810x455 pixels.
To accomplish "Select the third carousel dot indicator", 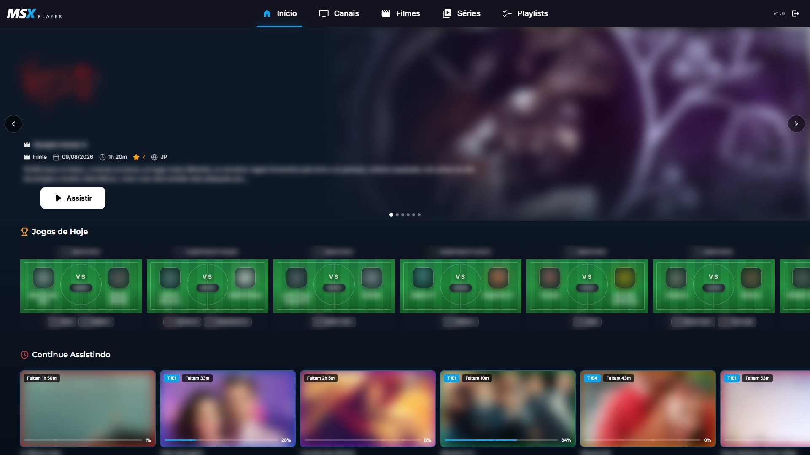I will click(x=402, y=214).
